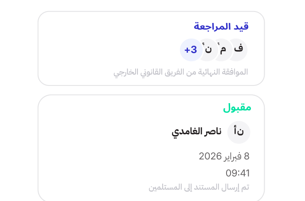Click the overlapped ن avatar beside +3

pos(208,49)
